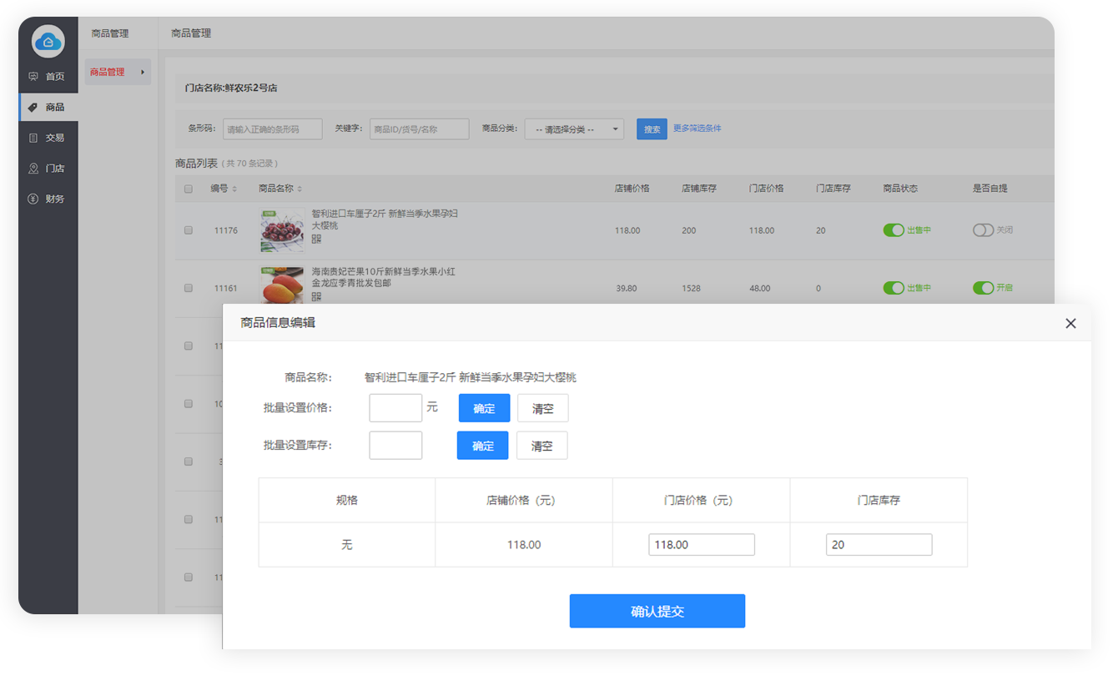Tick the select-all checkbox in table header
1118x681 pixels.
click(189, 189)
